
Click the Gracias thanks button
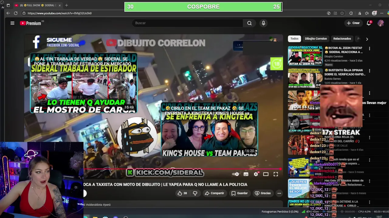click(263, 193)
